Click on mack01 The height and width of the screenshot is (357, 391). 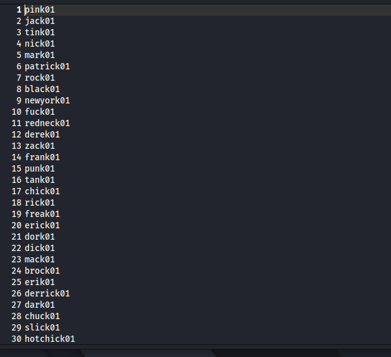coord(40,259)
